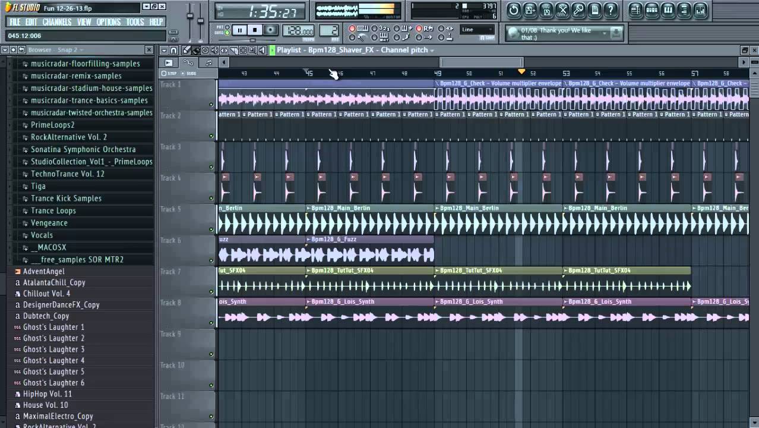759x428 pixels.
Task: Select the Bpm128_G_Fuzz clip title on Track 6
Action: click(x=334, y=239)
